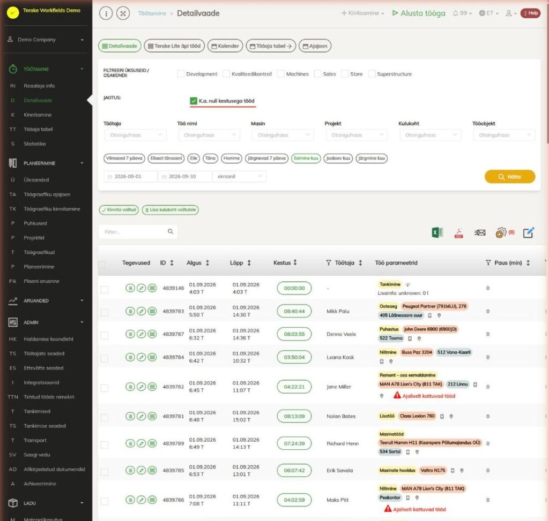This screenshot has width=549, height=521.
Task: Check the Development department filter
Action: click(181, 74)
